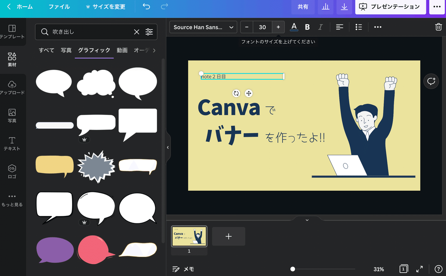Switch to the 写真 results tab

pos(66,50)
